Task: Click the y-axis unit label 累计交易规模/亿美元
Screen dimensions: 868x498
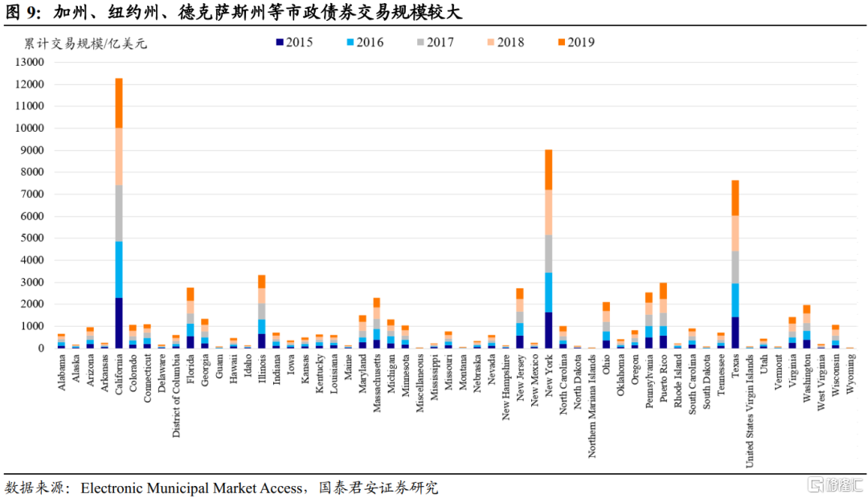Action: coord(85,43)
